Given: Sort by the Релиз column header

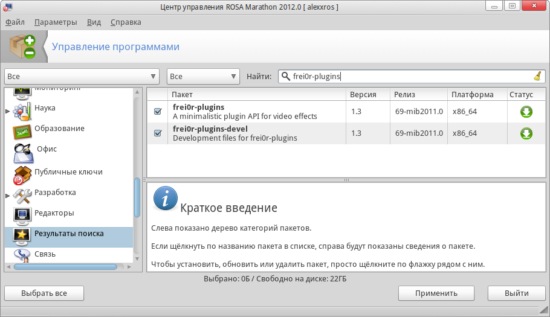Looking at the screenshot, I should coord(419,95).
